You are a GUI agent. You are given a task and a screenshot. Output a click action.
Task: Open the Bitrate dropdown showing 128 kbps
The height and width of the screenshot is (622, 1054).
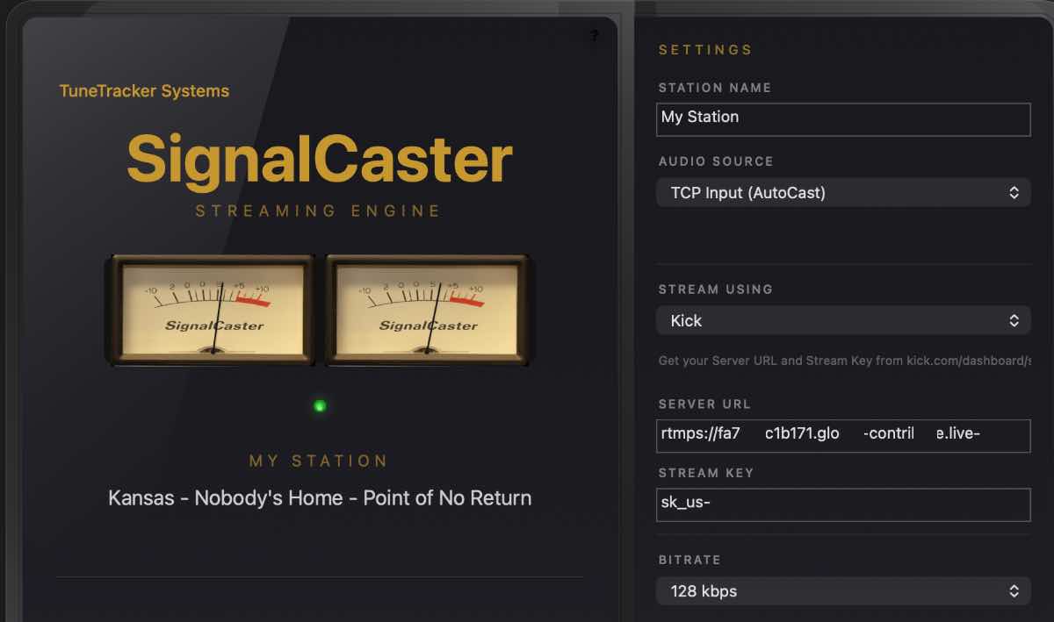(842, 590)
